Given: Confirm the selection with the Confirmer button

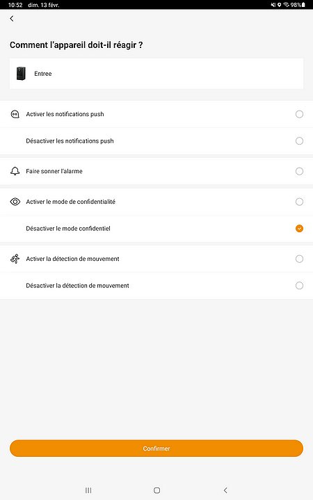Looking at the screenshot, I should coord(156,449).
